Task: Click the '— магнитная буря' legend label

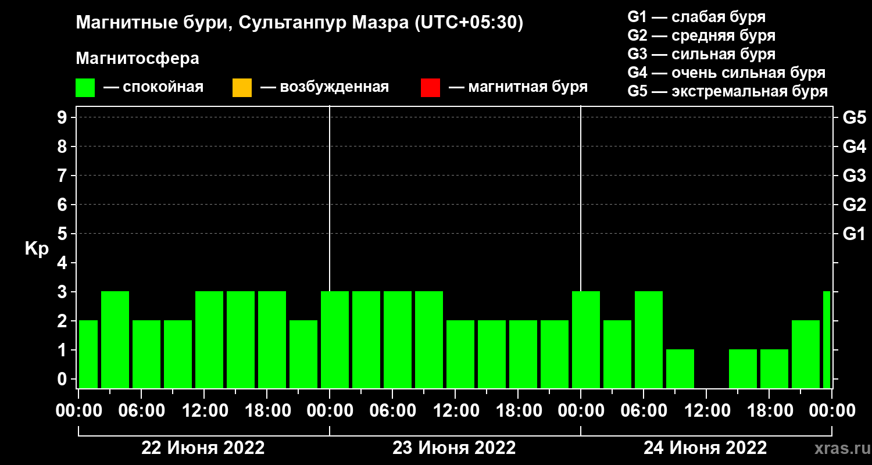Action: (x=518, y=88)
